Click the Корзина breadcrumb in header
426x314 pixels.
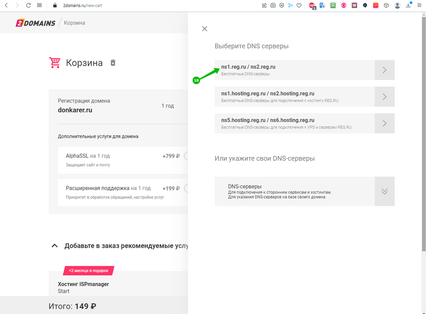pos(75,23)
